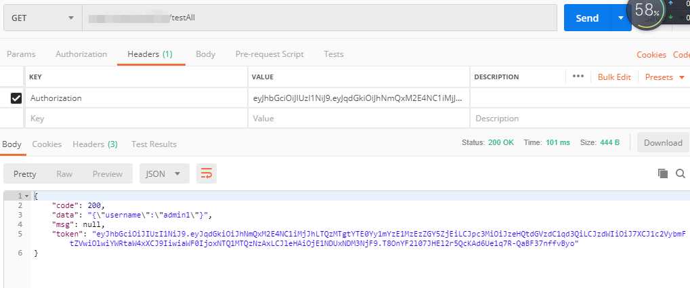The image size is (690, 288).
Task: Open the request Body tab
Action: click(x=205, y=54)
